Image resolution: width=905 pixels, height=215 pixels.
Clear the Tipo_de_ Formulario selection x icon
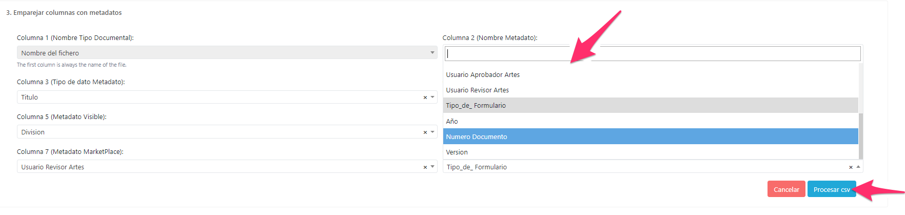click(x=850, y=167)
